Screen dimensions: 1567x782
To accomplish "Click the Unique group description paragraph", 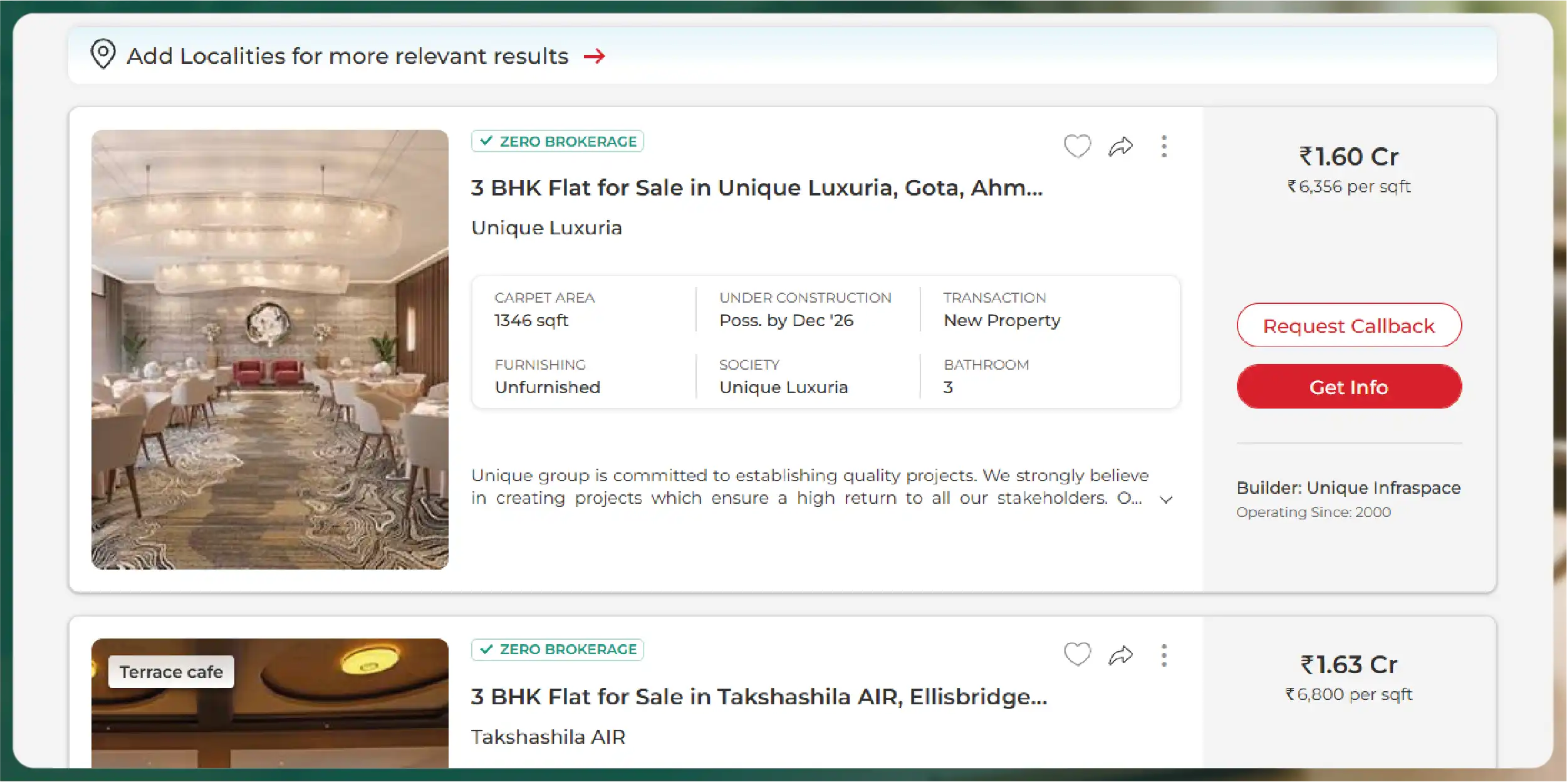I will click(810, 486).
